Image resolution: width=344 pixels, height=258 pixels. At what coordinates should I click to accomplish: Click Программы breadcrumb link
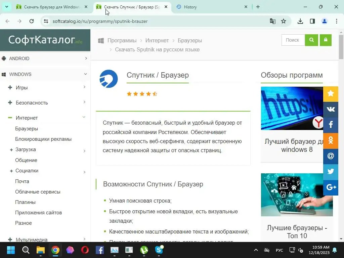(122, 41)
